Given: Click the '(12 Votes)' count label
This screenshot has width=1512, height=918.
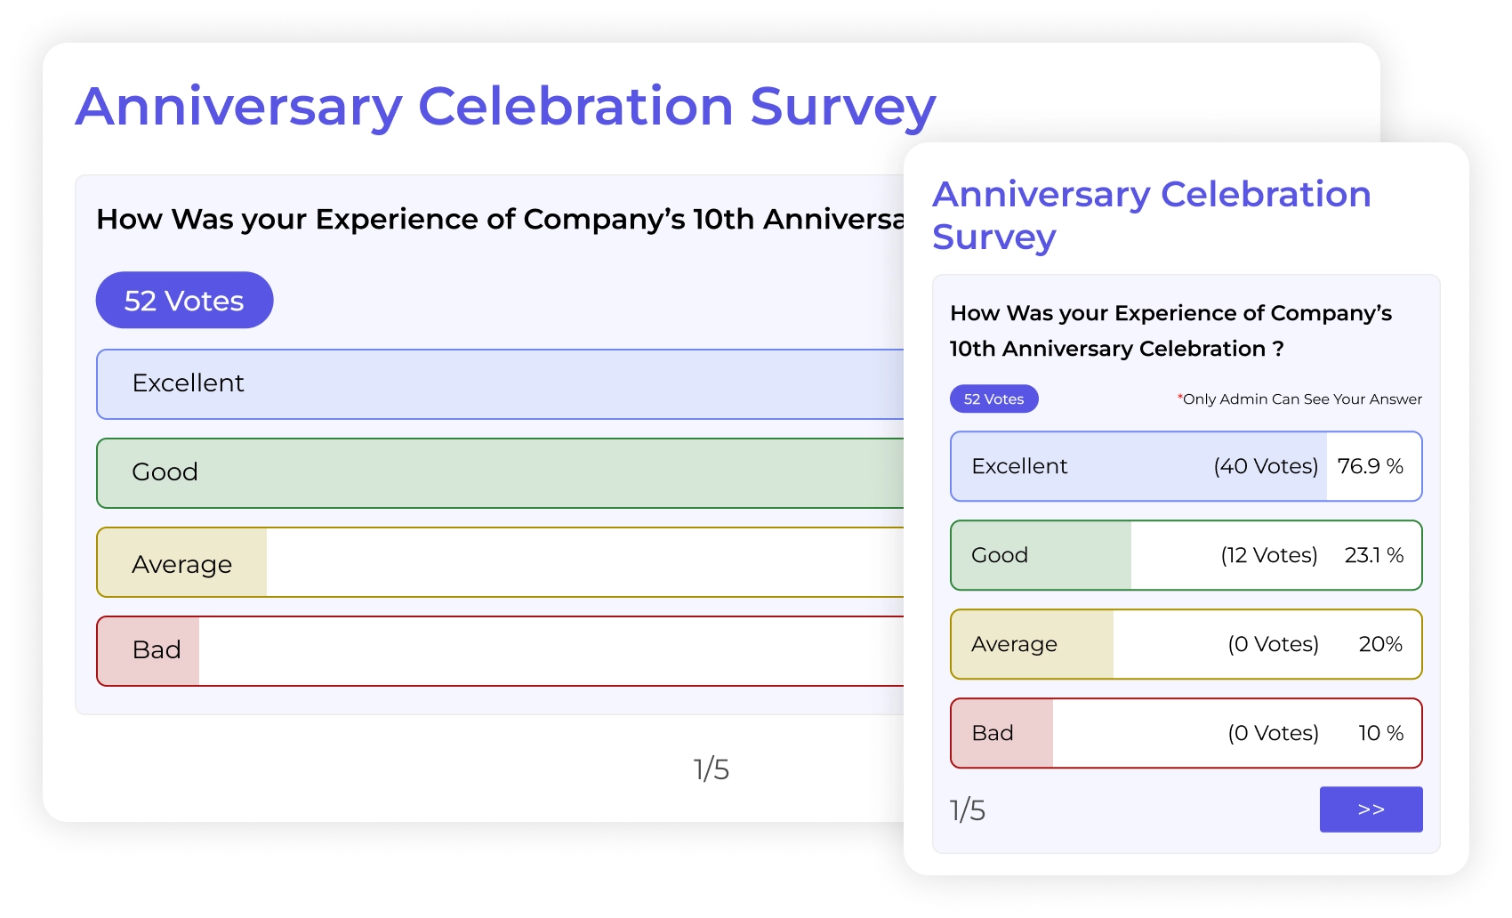Looking at the screenshot, I should point(1268,555).
